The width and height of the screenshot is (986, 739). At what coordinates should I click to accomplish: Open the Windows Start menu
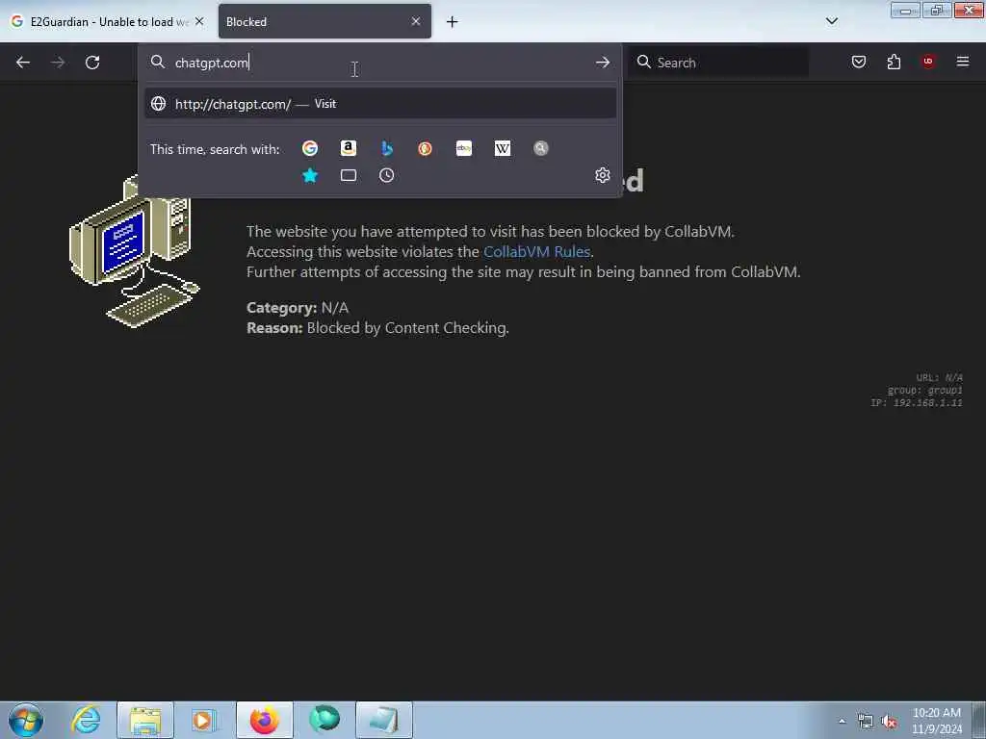(26, 720)
